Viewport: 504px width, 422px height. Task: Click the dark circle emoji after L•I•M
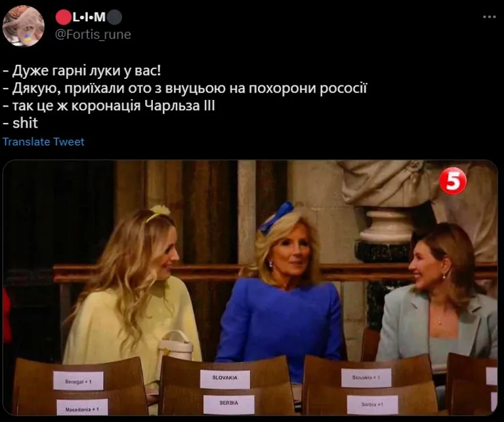[114, 17]
